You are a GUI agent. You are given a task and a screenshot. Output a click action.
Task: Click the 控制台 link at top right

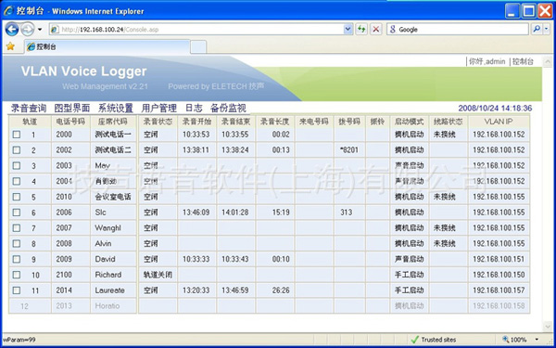(x=523, y=61)
